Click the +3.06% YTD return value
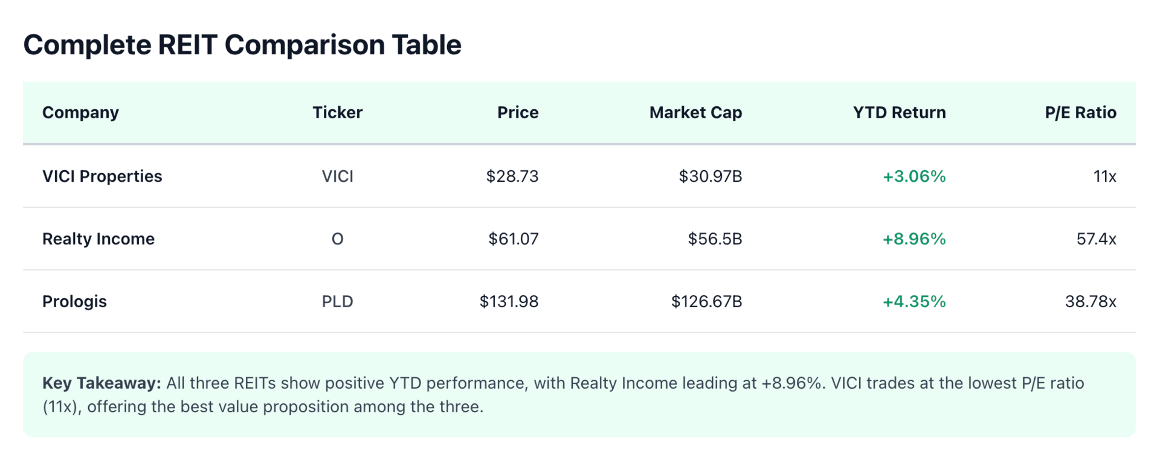The image size is (1160, 463). point(913,176)
